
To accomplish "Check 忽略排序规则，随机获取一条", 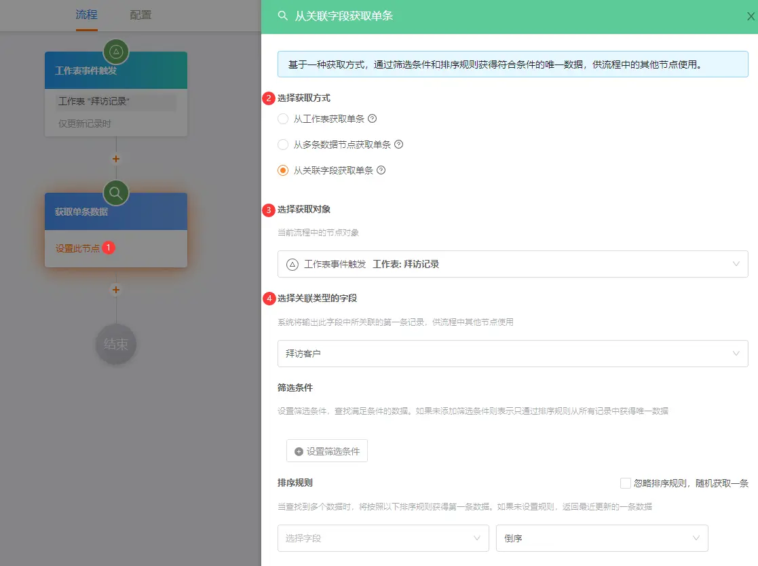I will coord(626,483).
